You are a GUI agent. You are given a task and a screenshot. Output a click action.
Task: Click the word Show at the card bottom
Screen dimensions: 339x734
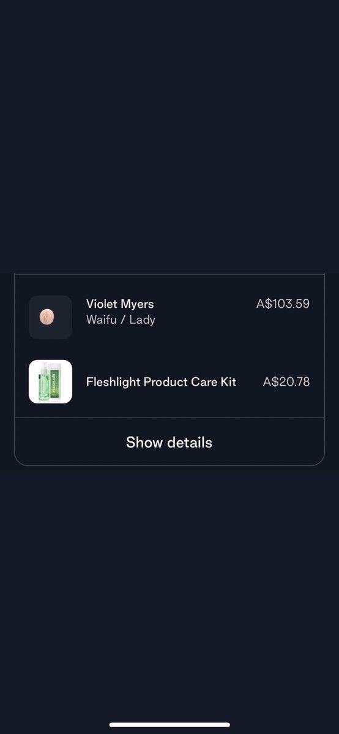[x=144, y=443]
